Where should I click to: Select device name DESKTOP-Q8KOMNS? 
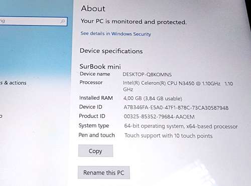tap(147, 74)
